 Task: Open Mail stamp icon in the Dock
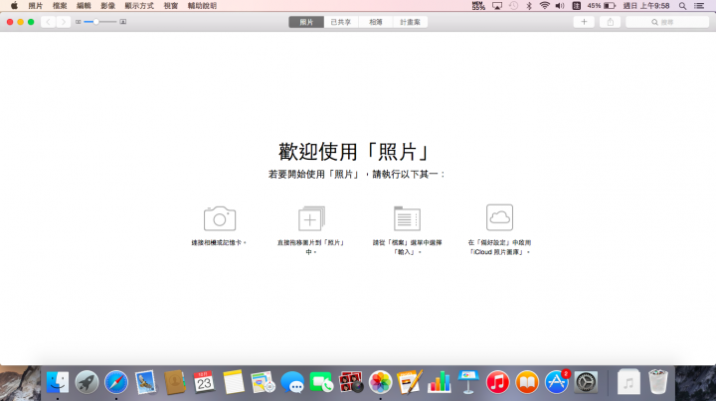145,382
